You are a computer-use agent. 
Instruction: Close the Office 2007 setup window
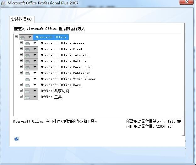pos(187,2)
